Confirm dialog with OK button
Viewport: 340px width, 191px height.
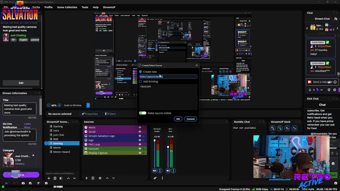click(178, 119)
